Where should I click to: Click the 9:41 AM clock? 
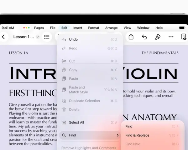(x=8, y=28)
